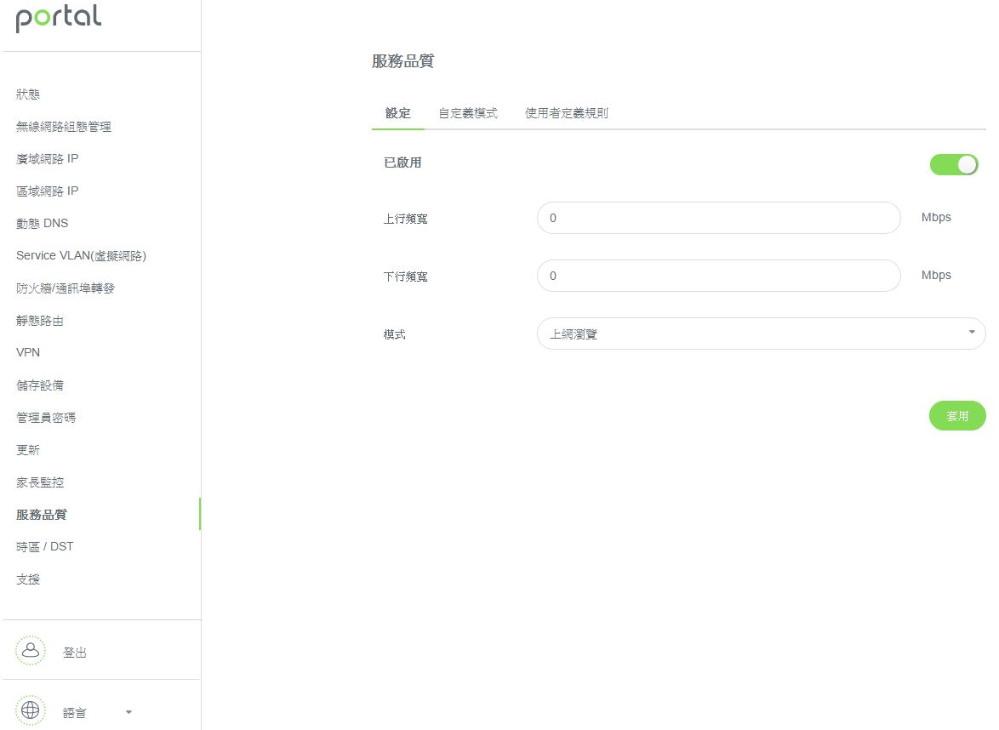Click the 已啟用 label
Viewport: 999px width, 730px height.
pyautogui.click(x=402, y=163)
